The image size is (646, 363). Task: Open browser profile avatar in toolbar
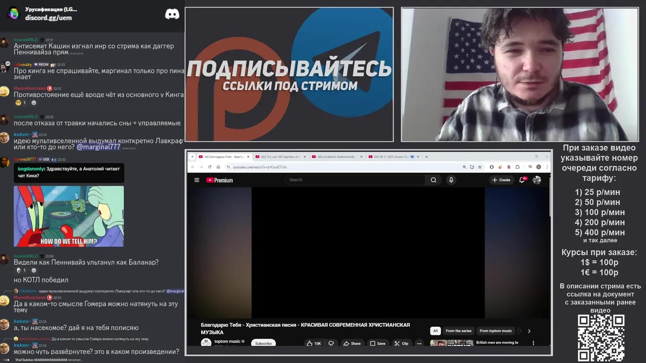(539, 167)
